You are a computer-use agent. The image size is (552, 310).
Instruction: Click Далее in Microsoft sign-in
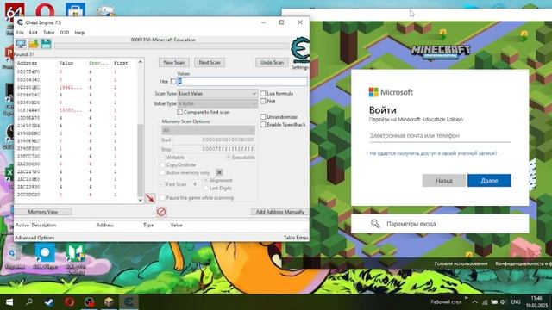(x=489, y=181)
